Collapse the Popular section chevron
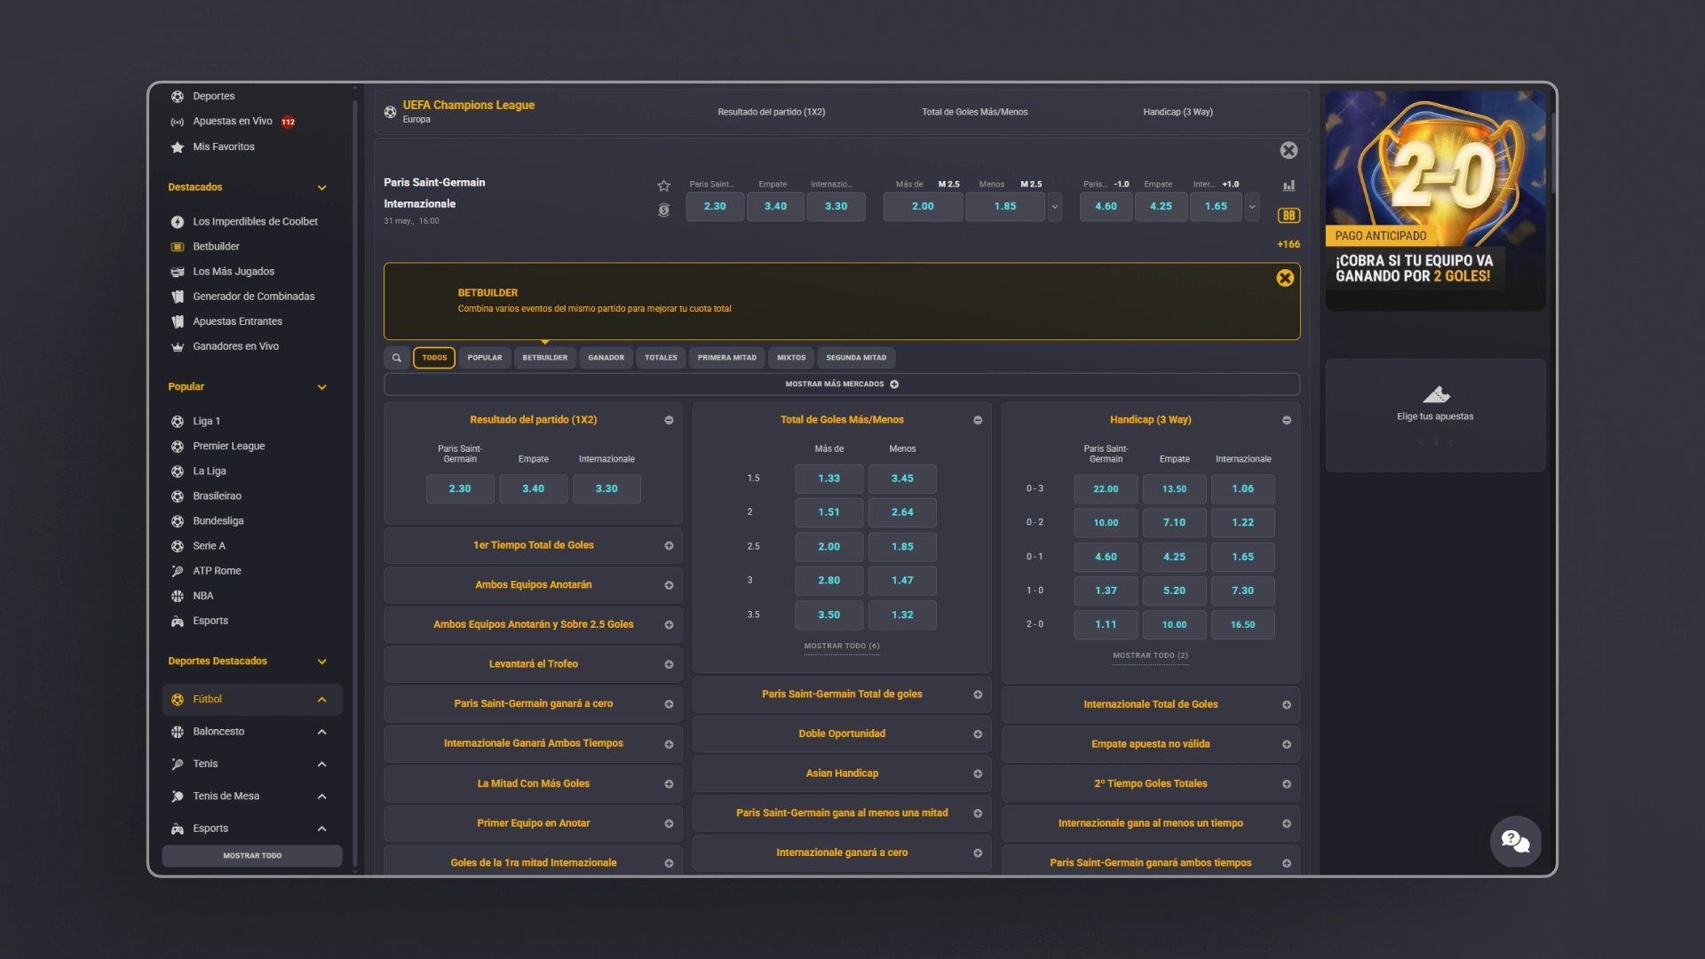Screen dimensions: 1705x959 point(322,387)
